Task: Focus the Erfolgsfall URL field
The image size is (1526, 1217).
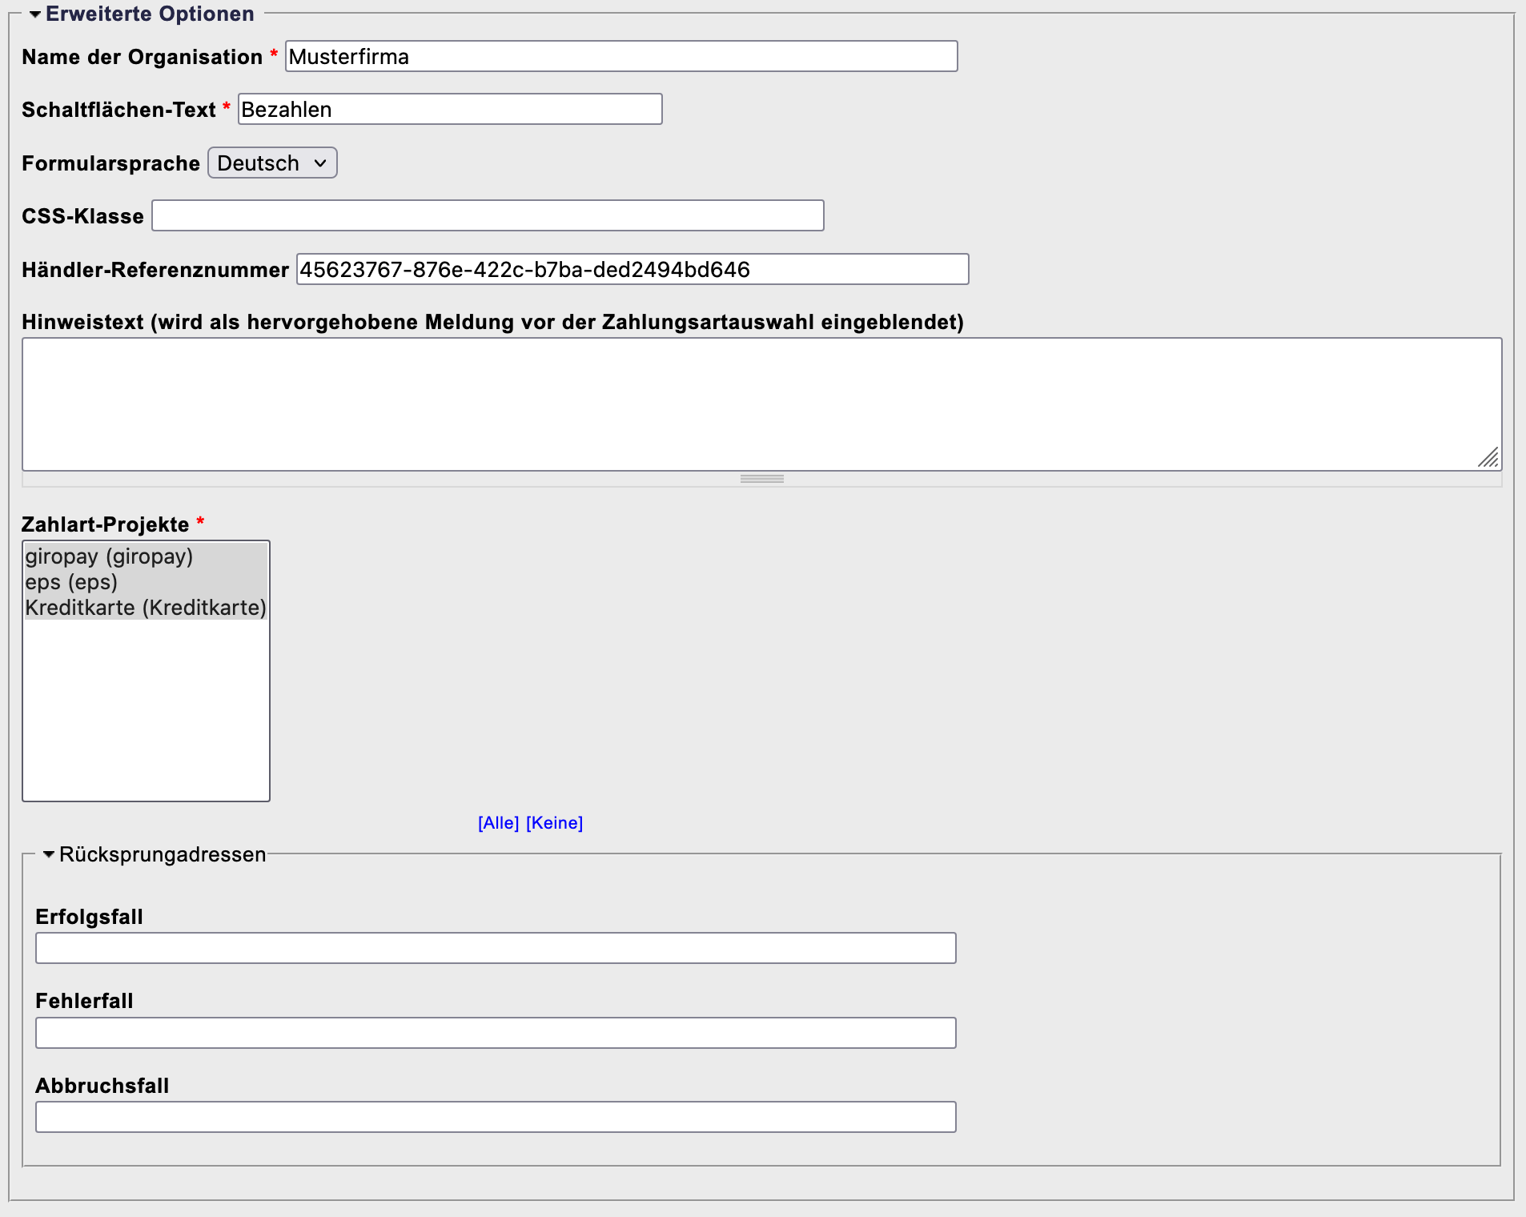Action: point(496,948)
